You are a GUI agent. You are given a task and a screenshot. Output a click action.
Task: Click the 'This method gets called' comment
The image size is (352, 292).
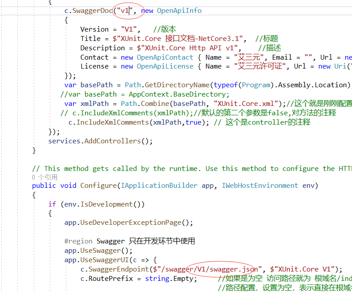tap(192, 169)
